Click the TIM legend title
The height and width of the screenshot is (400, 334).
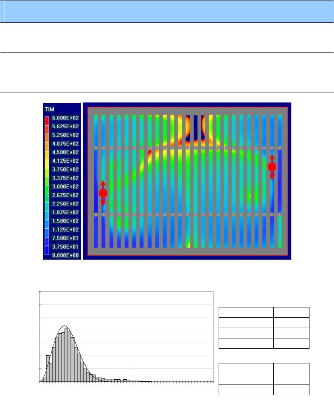point(49,110)
